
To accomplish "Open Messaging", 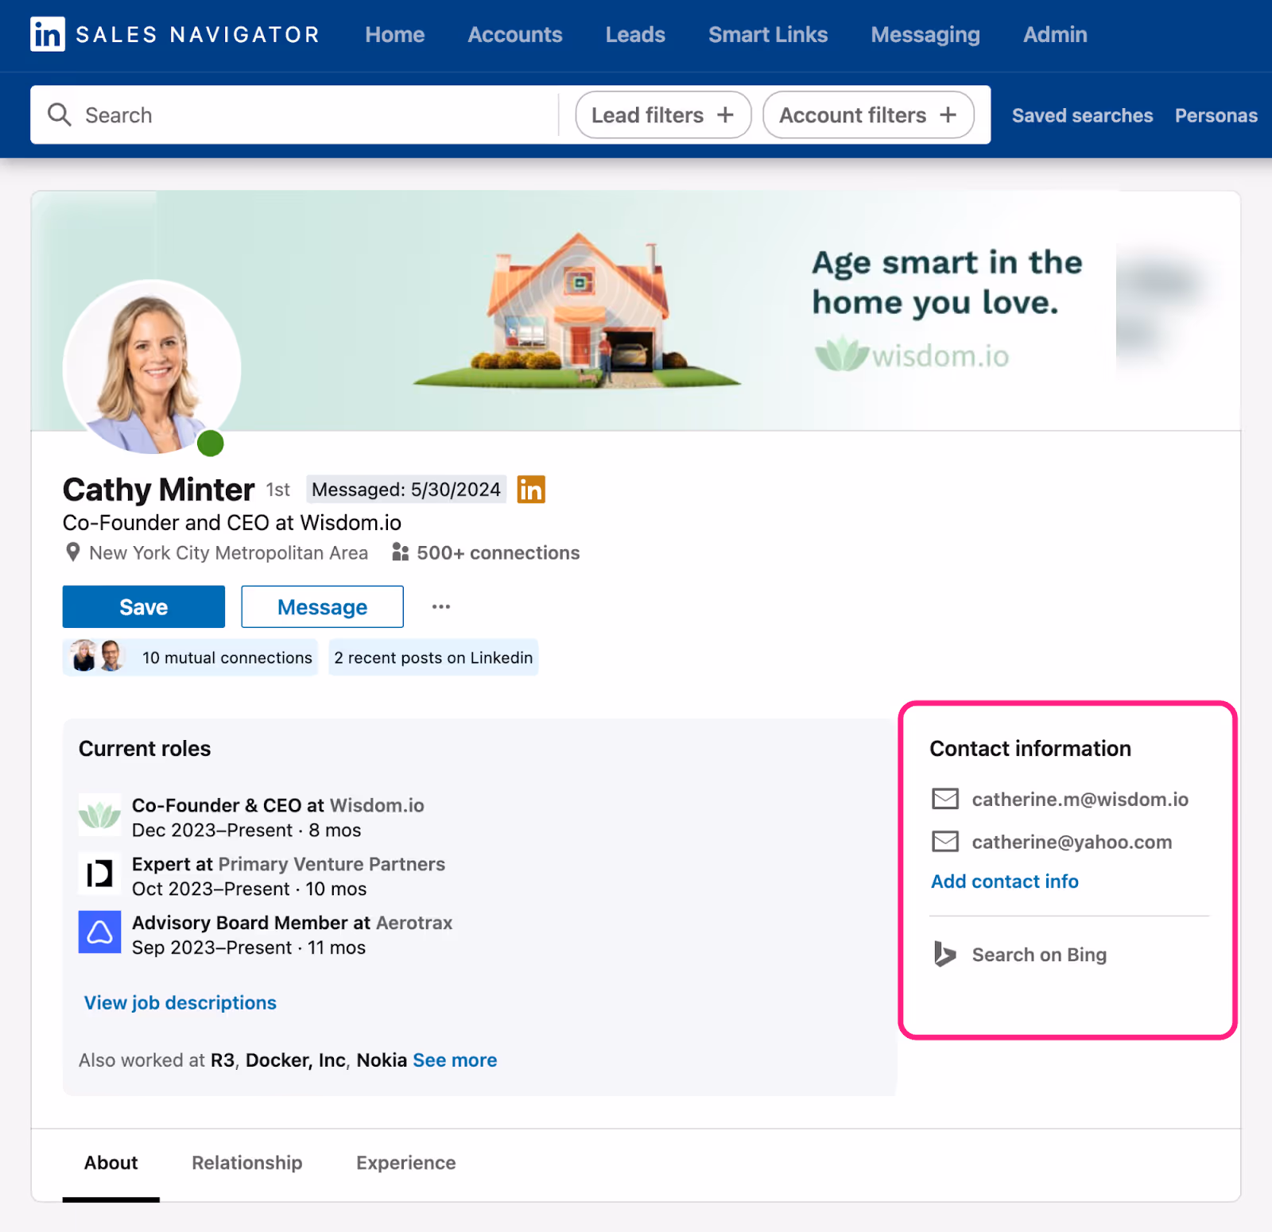I will [x=925, y=35].
